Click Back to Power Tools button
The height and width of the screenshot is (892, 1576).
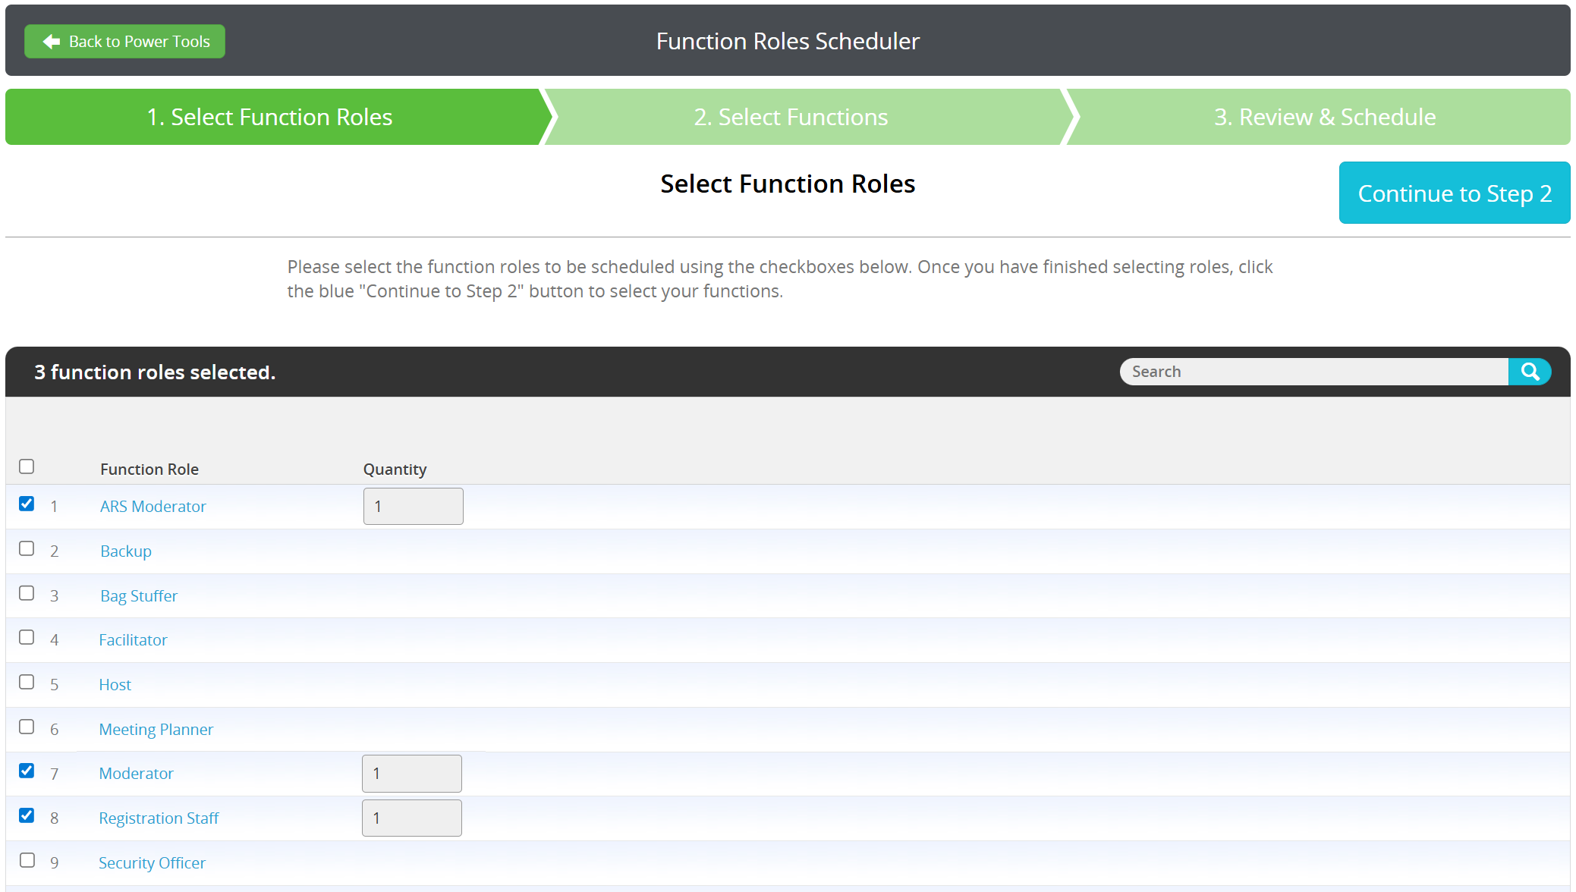tap(124, 42)
